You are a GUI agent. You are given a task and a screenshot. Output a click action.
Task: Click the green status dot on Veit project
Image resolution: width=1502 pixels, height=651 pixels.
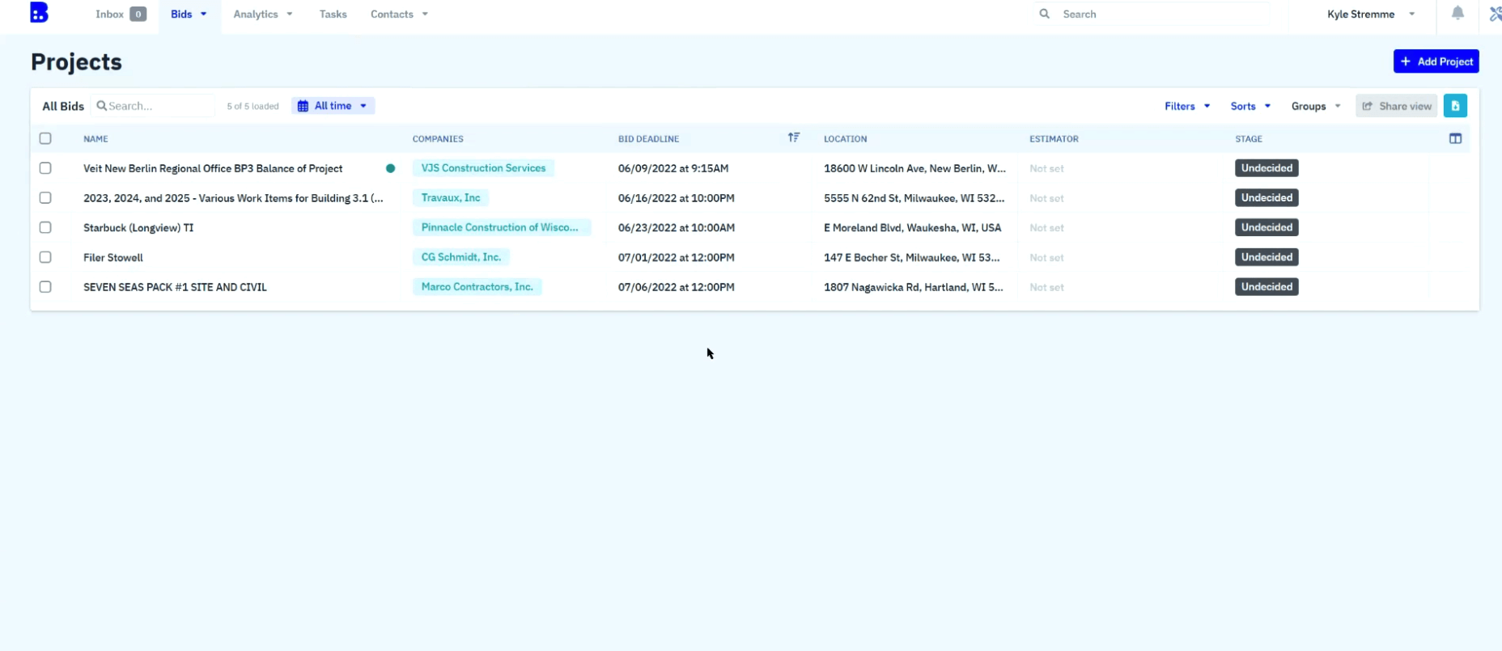[x=390, y=168]
